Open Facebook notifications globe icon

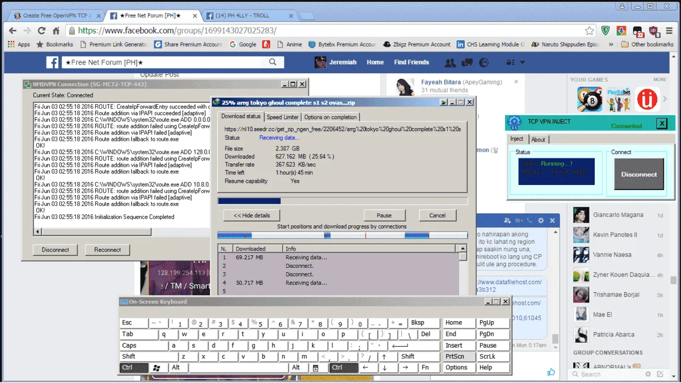pos(484,62)
